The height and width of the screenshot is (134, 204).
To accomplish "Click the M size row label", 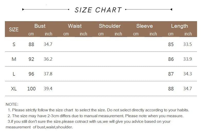I will tap(14, 59).
